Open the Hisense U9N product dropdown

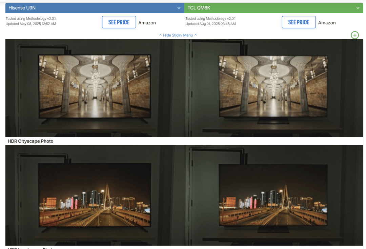(x=95, y=8)
